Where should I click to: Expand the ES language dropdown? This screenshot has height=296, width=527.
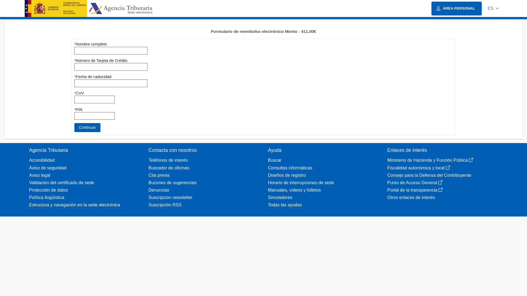click(493, 8)
